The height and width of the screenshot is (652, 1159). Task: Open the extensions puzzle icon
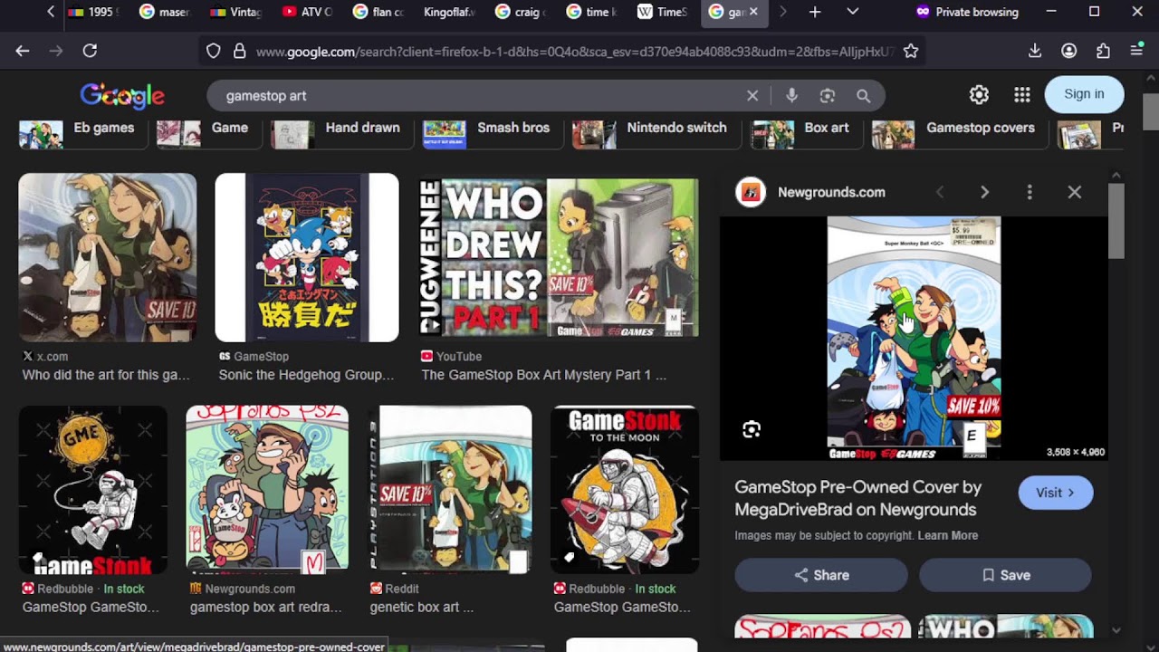(x=1103, y=52)
